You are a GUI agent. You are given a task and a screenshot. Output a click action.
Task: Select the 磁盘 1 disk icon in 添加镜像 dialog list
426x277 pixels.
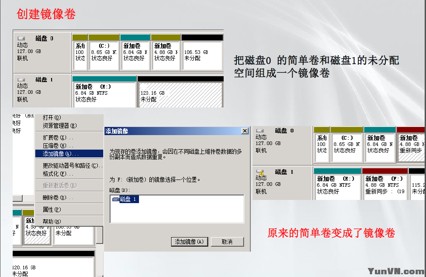[116, 199]
